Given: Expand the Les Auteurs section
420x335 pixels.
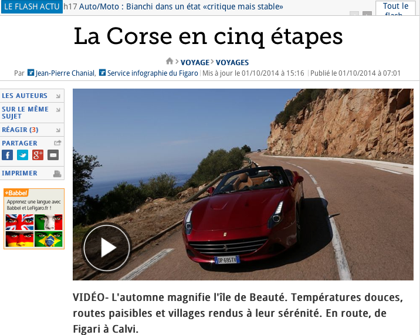Looking at the screenshot, I should coord(32,96).
